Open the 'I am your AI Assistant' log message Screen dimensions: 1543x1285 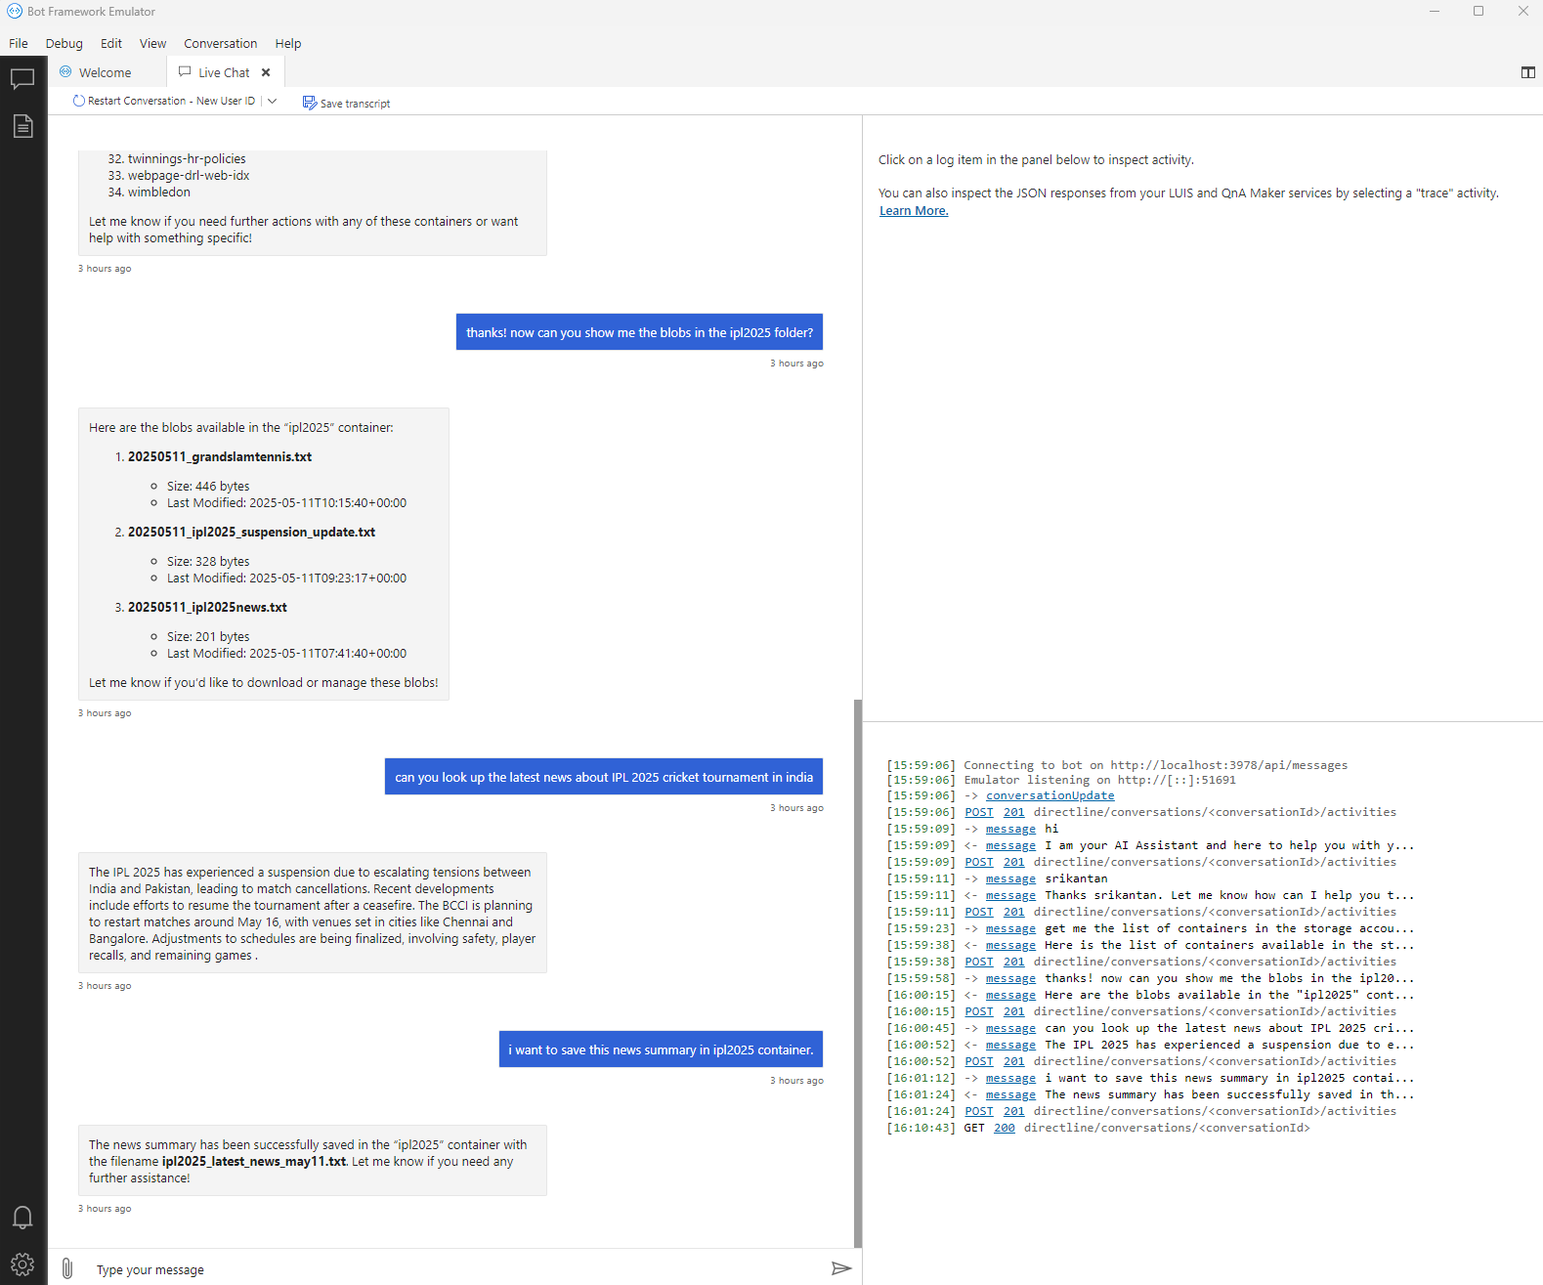pyautogui.click(x=1010, y=845)
